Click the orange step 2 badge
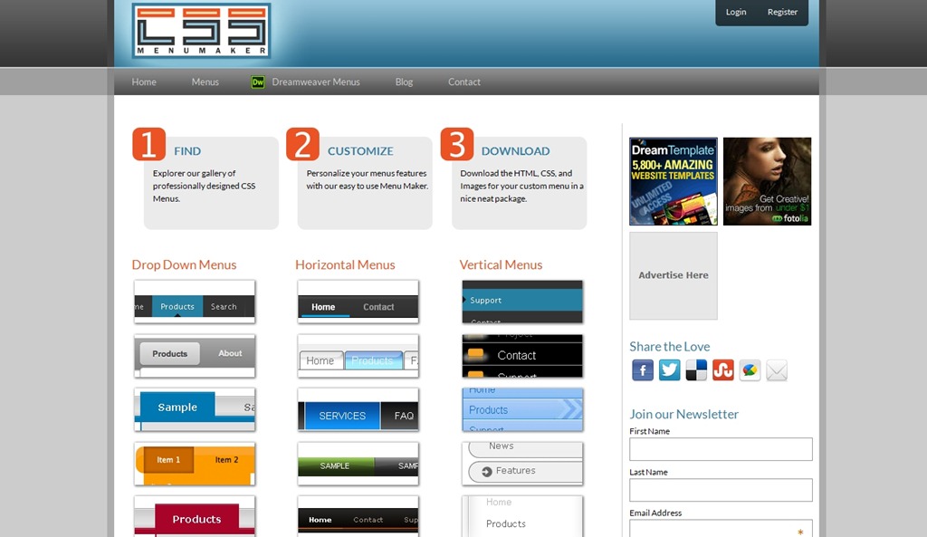 pos(302,144)
